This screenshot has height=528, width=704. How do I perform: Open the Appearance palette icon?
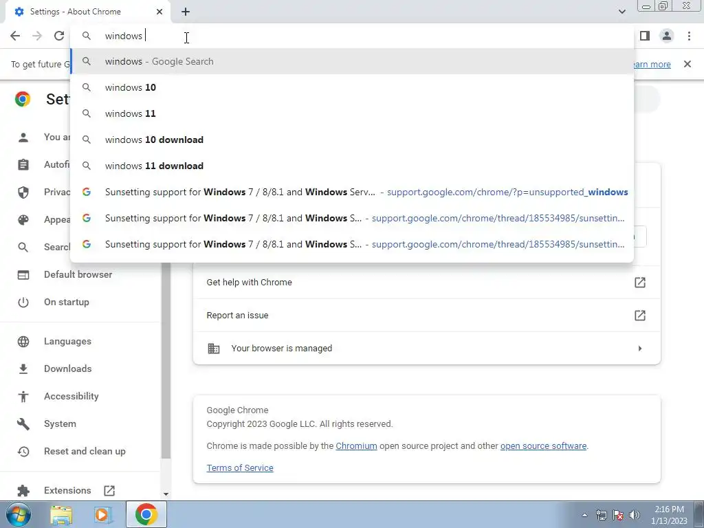23,220
